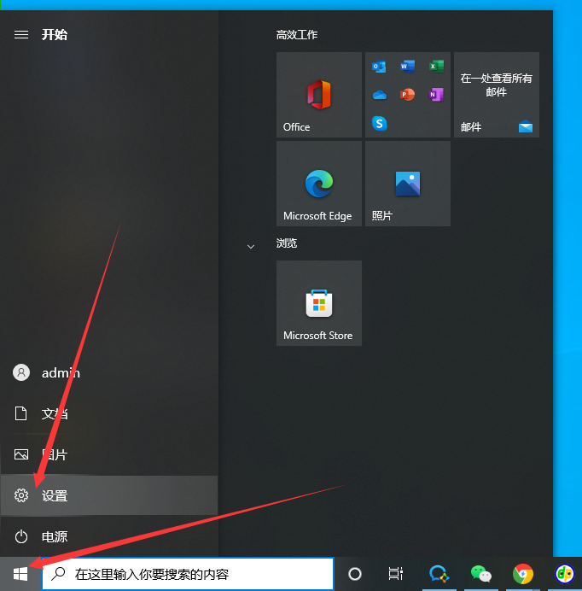This screenshot has height=591, width=582.
Task: Open the 邮件 (Mail) tile
Action: tap(496, 94)
